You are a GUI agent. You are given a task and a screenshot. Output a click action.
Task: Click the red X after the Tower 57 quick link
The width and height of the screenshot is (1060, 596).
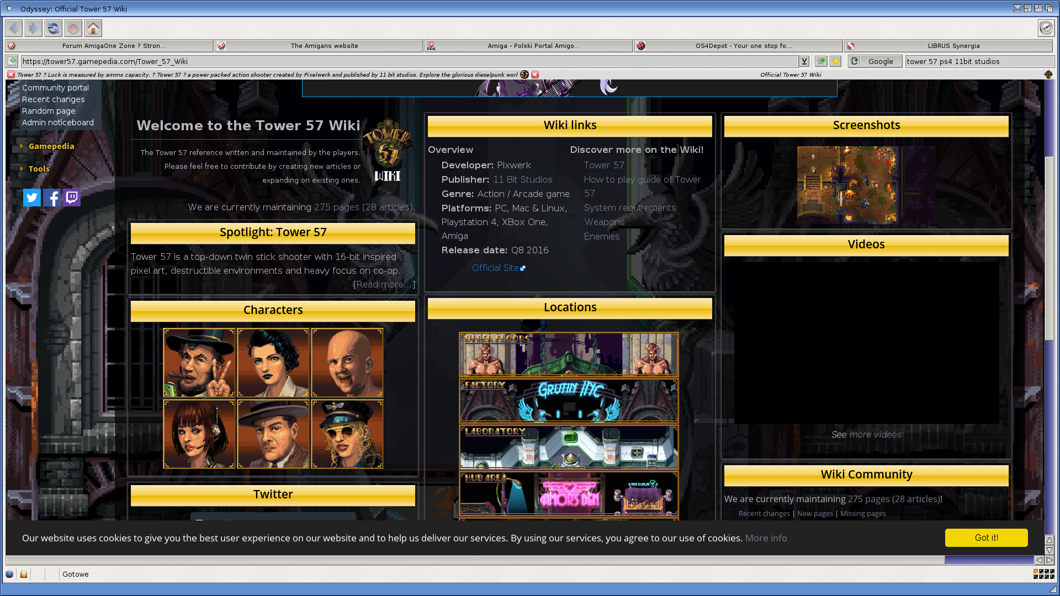pos(535,74)
